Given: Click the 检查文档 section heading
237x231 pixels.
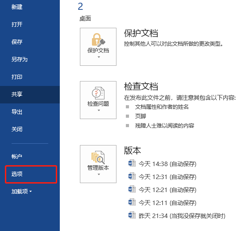Looking at the screenshot, I should 141,86.
